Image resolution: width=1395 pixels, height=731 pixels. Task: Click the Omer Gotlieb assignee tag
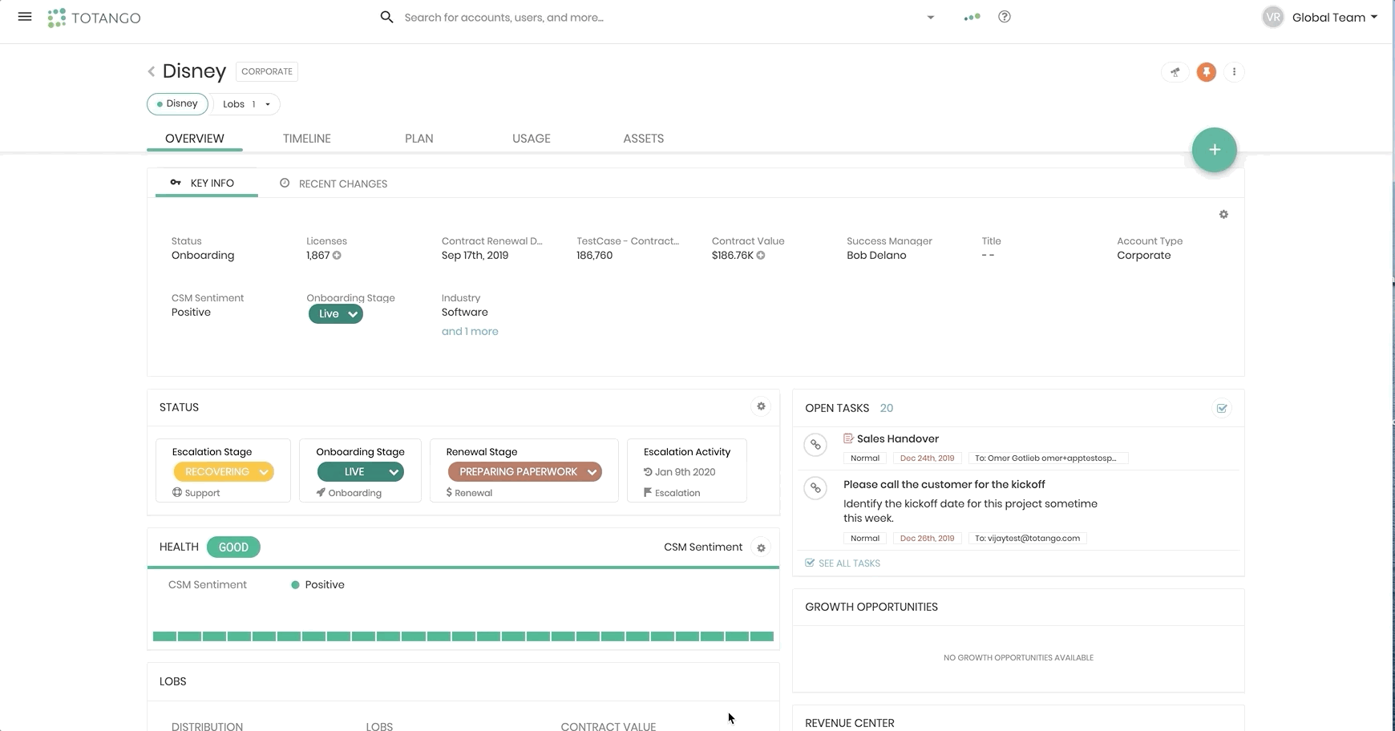click(1048, 458)
